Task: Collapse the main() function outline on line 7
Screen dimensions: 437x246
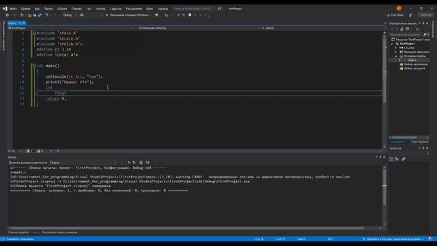Action: (x=34, y=66)
